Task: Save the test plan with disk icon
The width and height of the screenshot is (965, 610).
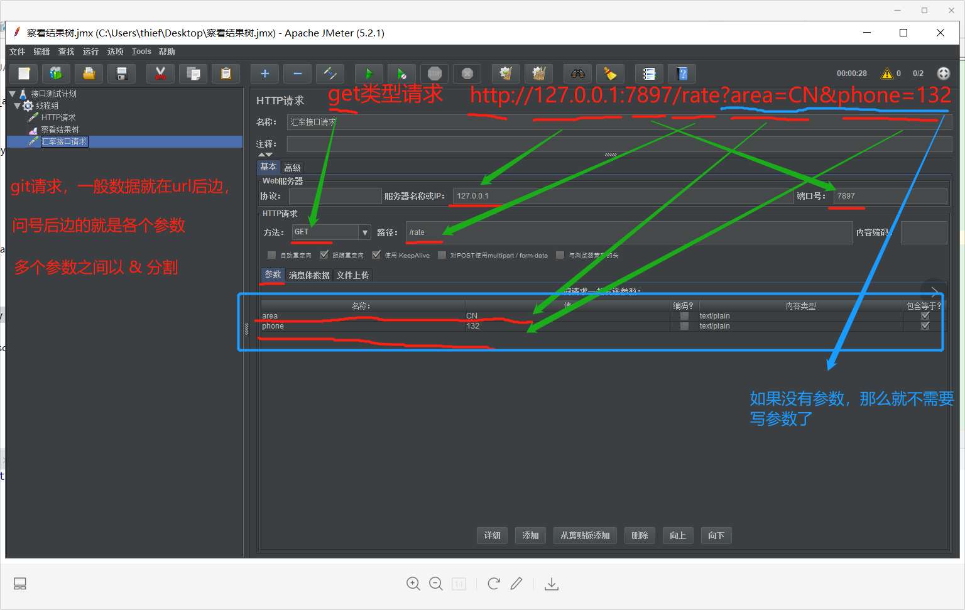Action: [x=122, y=74]
